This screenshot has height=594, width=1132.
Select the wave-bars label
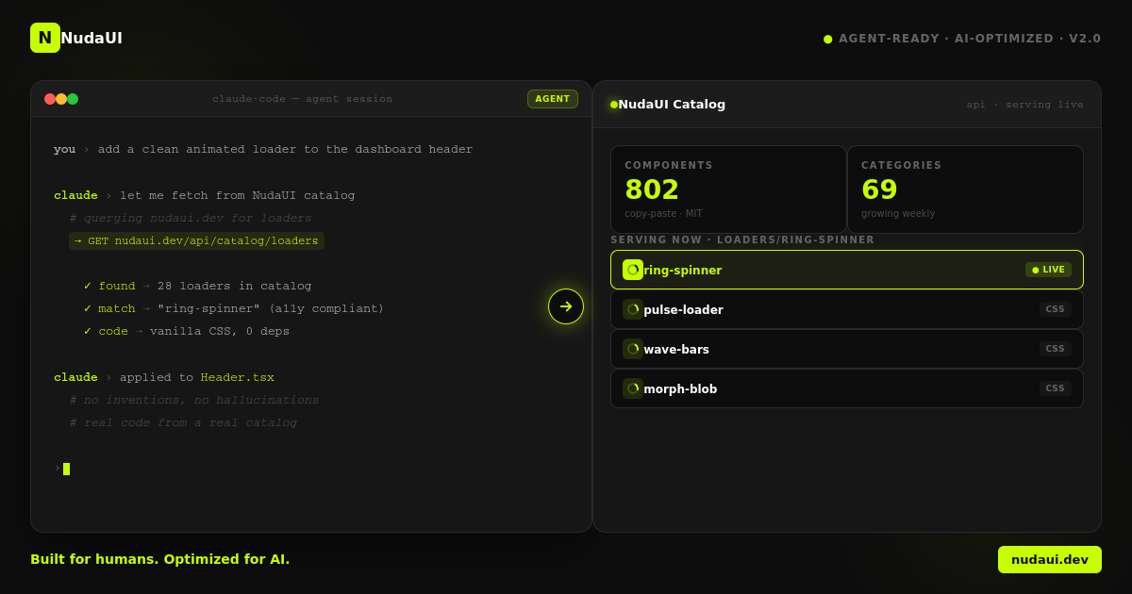tap(676, 350)
